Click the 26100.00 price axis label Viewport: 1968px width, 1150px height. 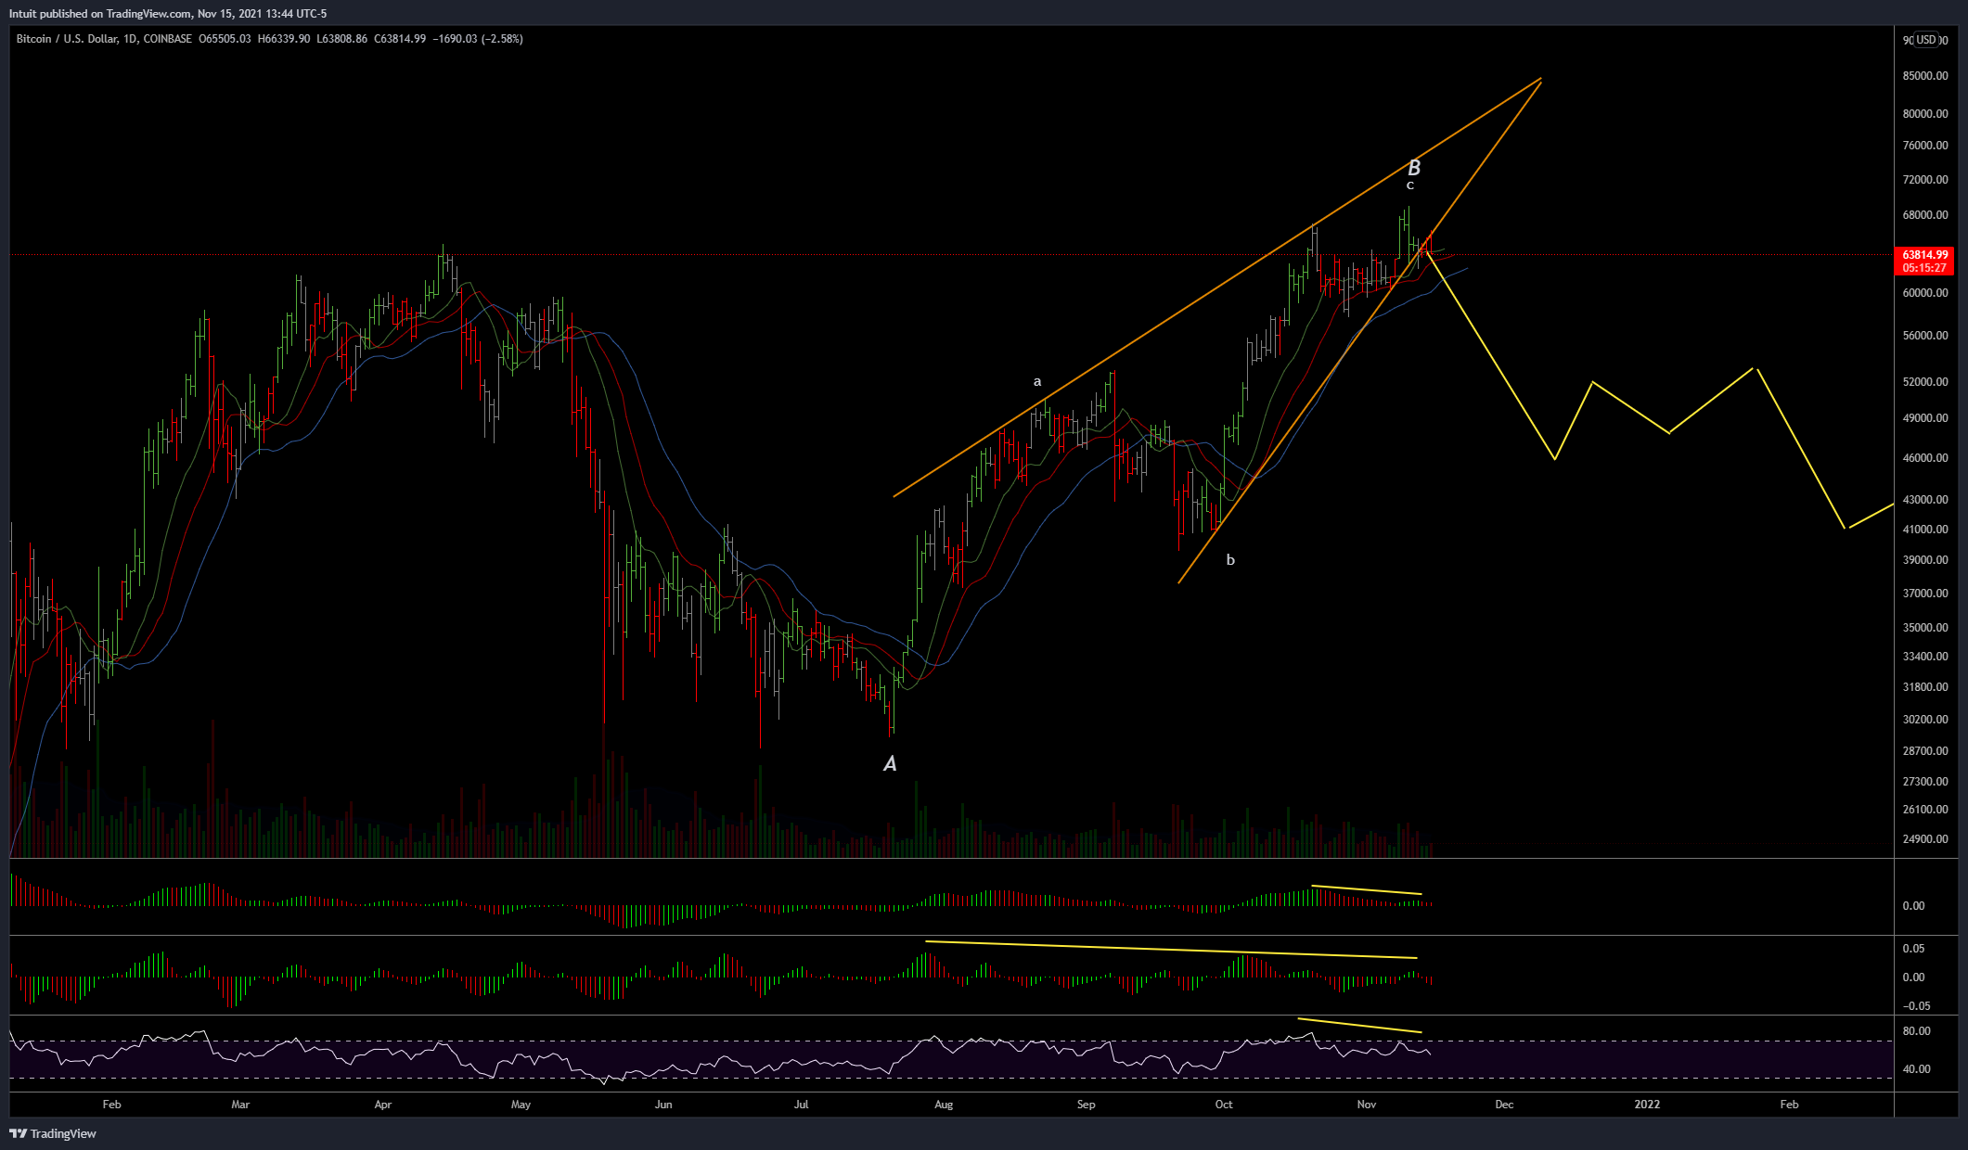1925,810
